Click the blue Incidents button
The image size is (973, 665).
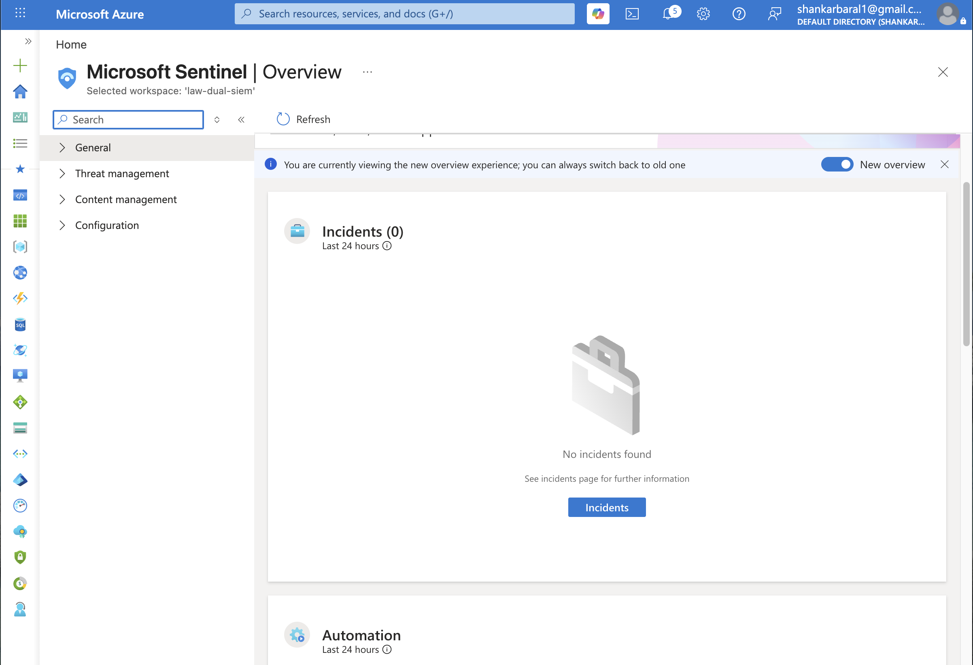(607, 507)
